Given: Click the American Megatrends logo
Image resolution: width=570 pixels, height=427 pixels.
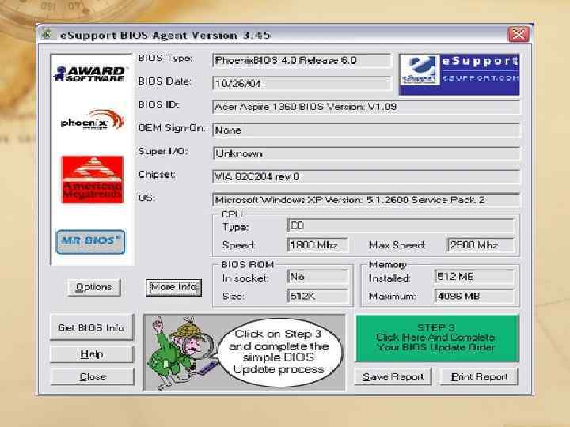Looking at the screenshot, I should (x=93, y=179).
